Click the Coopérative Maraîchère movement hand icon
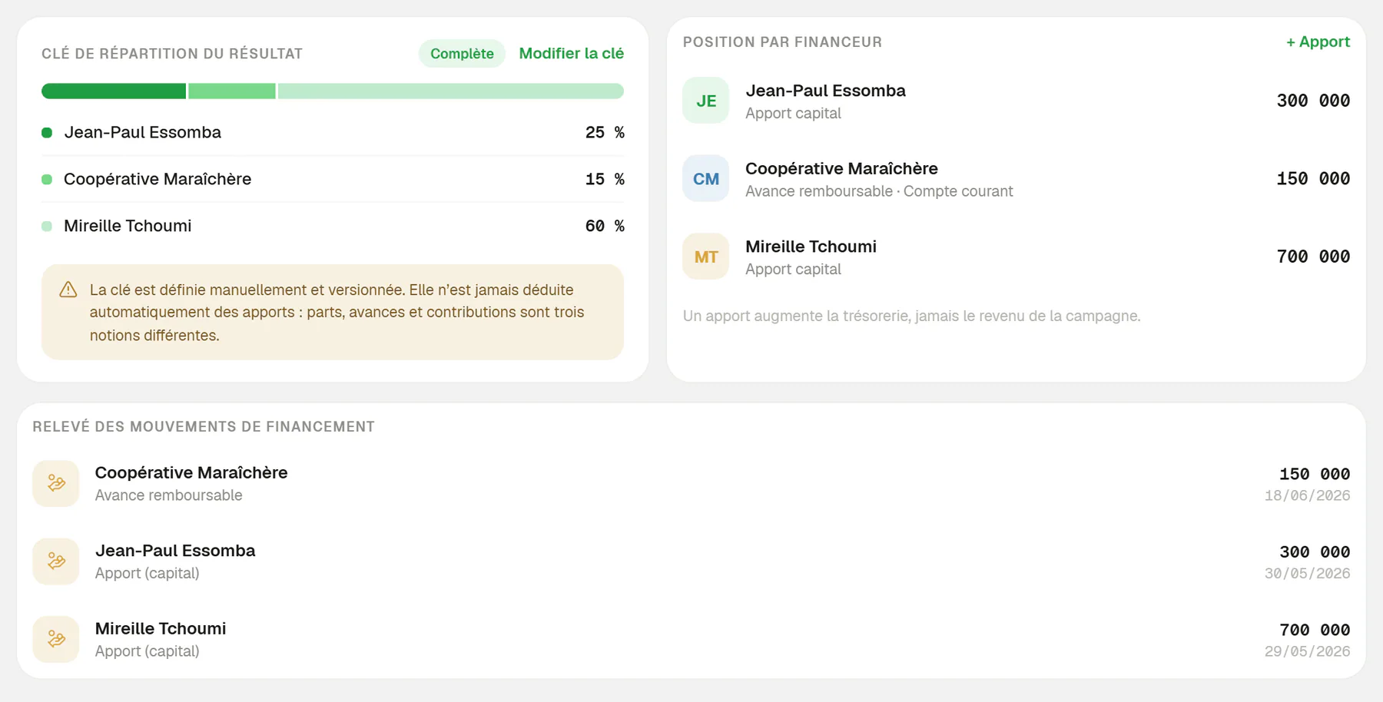Viewport: 1383px width, 702px height. (56, 483)
